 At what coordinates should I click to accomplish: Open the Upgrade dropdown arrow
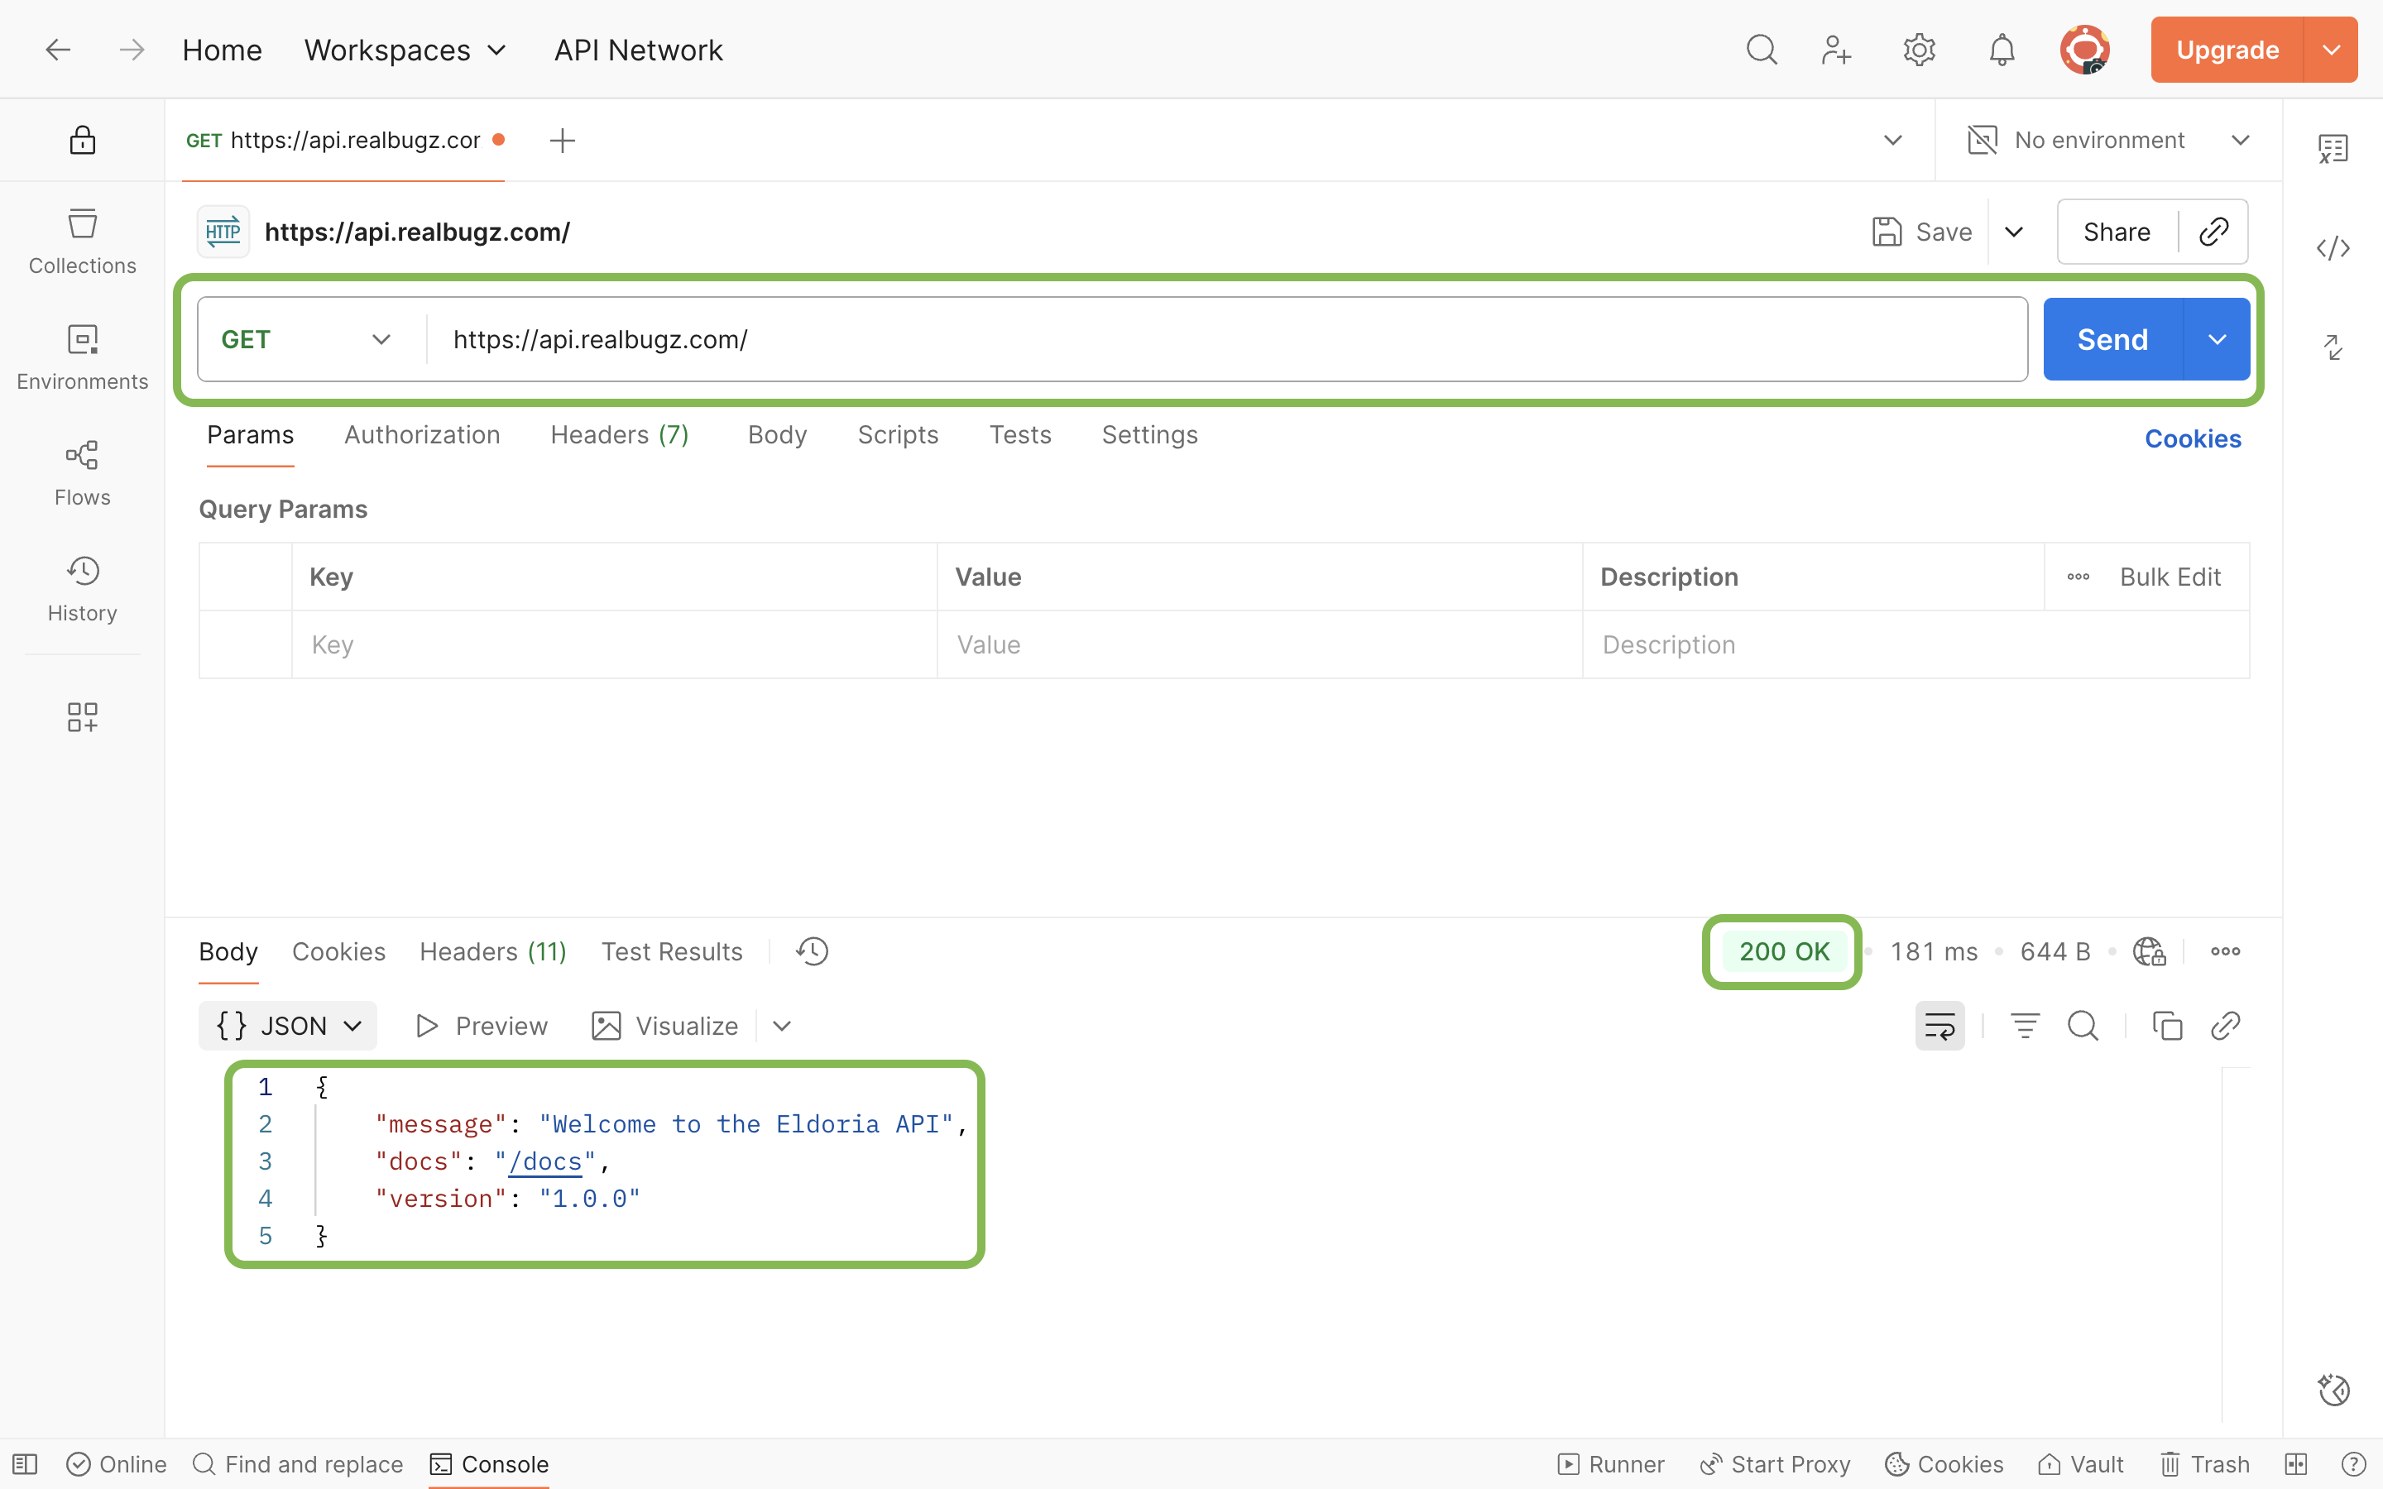[2331, 50]
